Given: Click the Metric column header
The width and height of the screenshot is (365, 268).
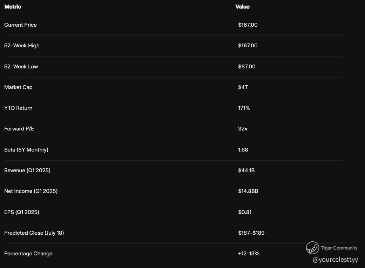Looking at the screenshot, I should tap(13, 7).
